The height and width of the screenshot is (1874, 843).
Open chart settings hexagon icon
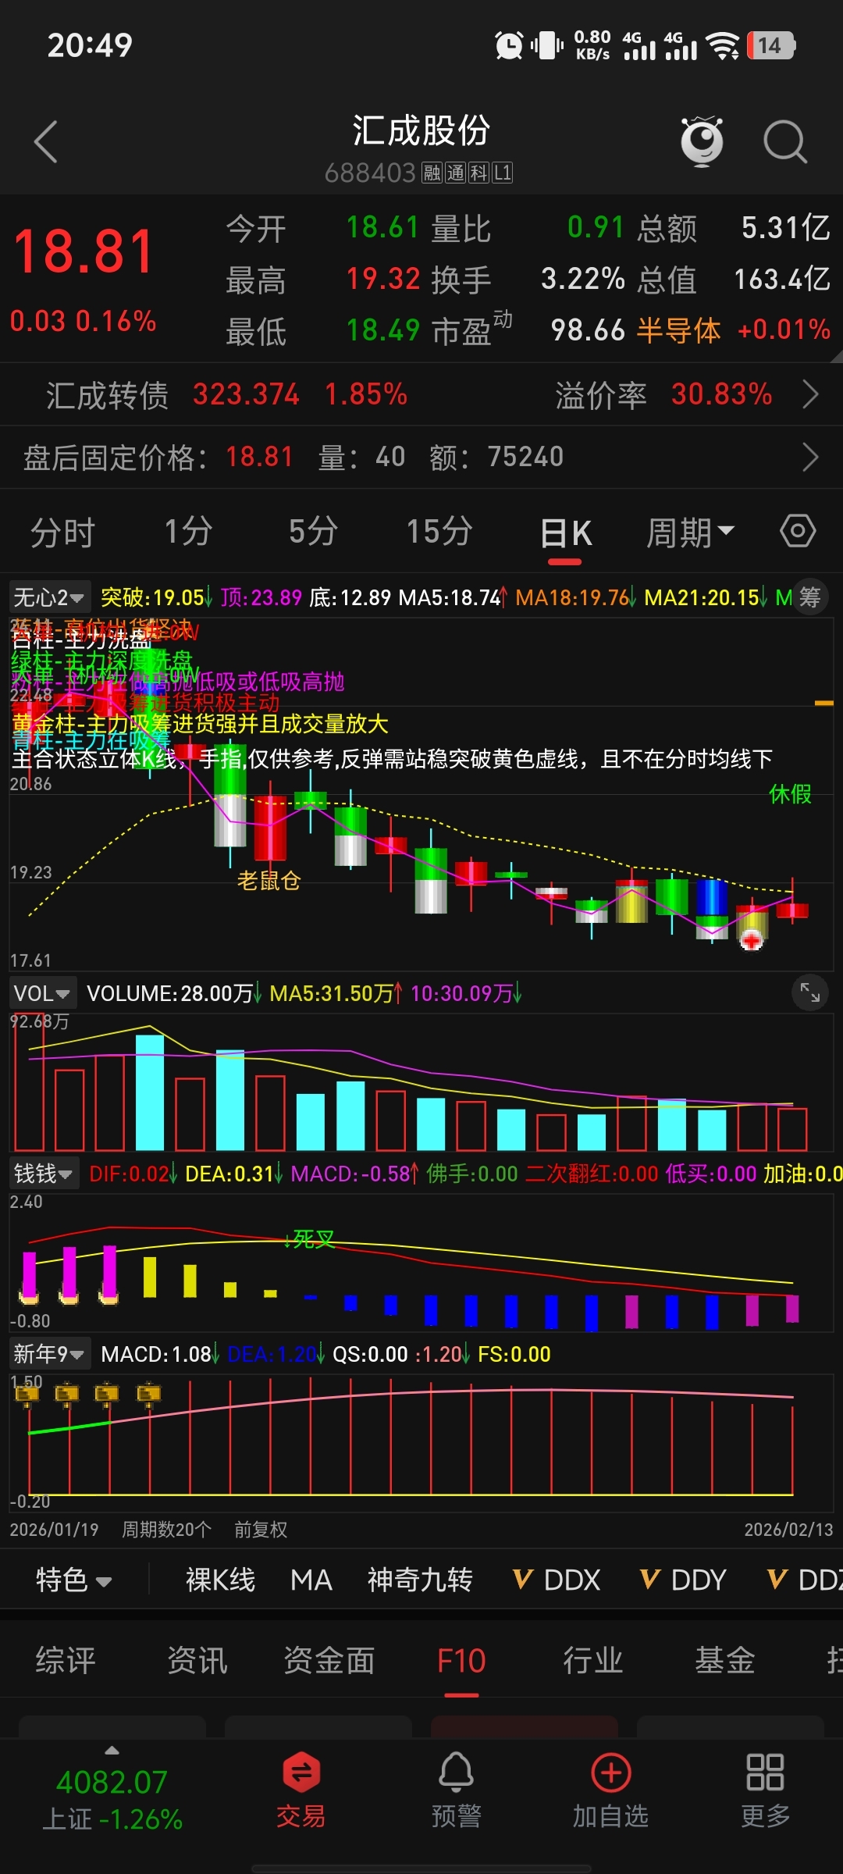coord(798,532)
